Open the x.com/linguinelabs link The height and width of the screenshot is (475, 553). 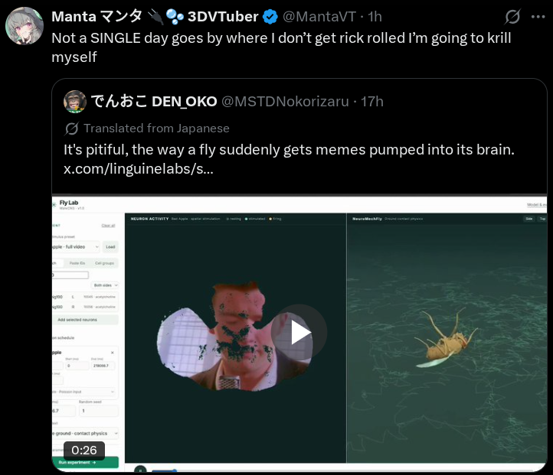pos(138,169)
